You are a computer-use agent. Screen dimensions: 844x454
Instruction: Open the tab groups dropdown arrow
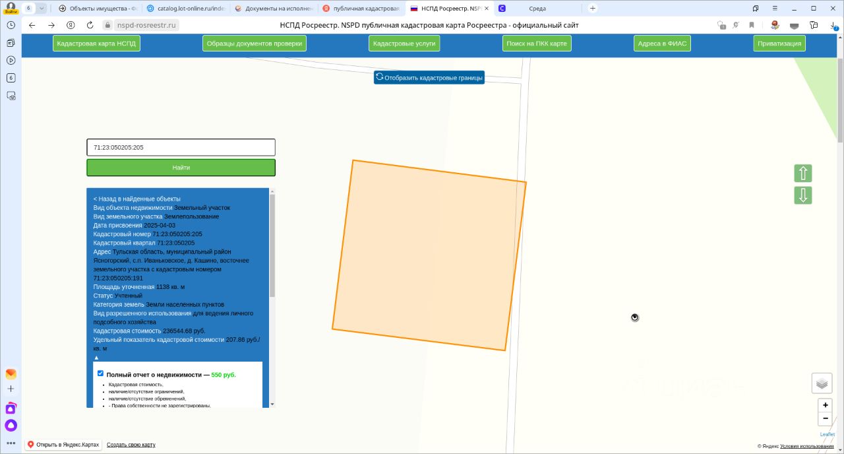(x=42, y=8)
